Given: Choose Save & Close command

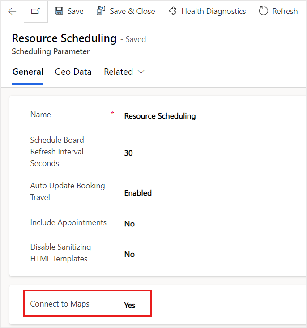Looking at the screenshot, I should [x=126, y=11].
